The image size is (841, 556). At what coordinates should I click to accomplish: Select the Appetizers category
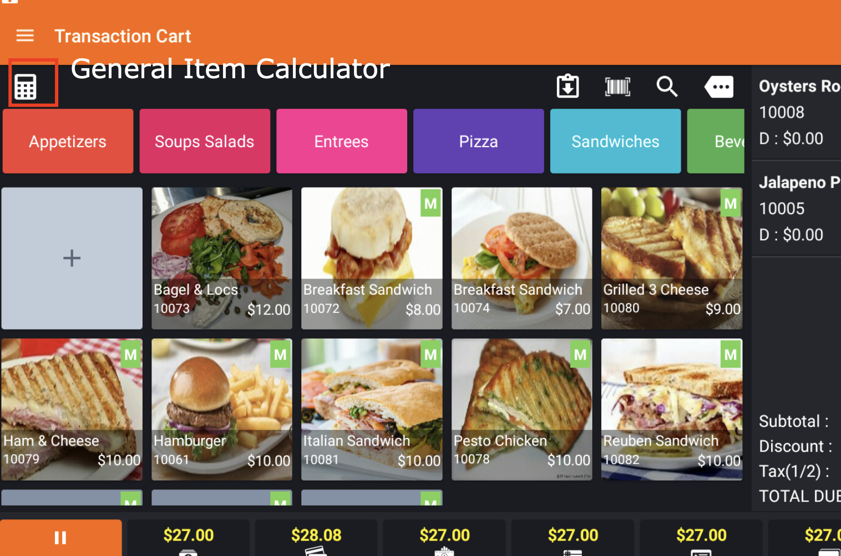pyautogui.click(x=68, y=141)
